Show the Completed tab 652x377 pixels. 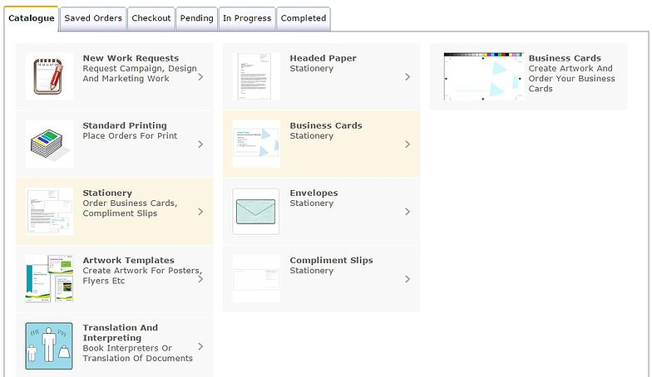(x=304, y=18)
